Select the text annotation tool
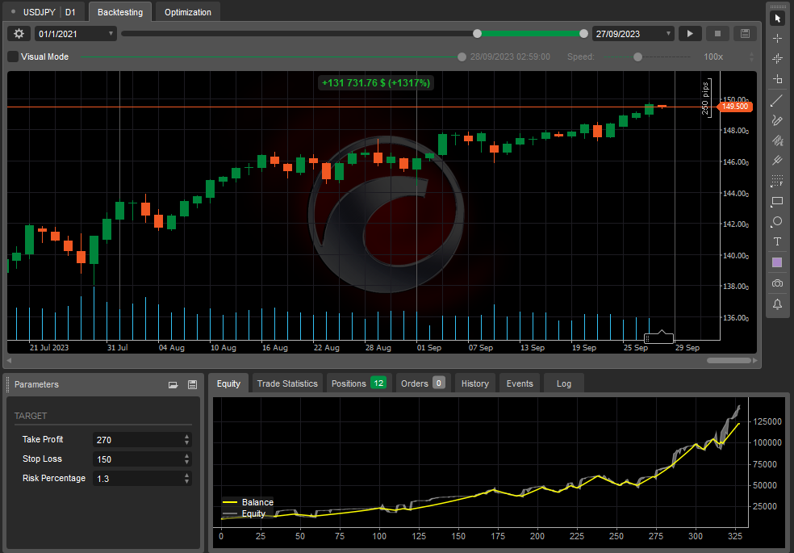 (777, 241)
